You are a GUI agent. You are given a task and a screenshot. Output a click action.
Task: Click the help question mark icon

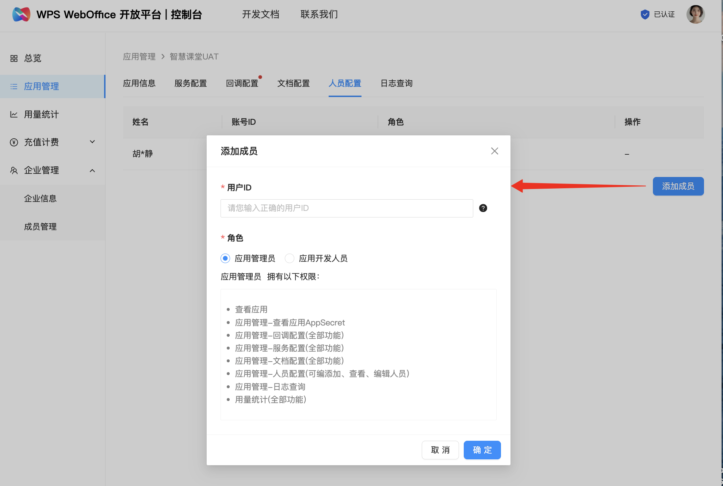pos(483,208)
